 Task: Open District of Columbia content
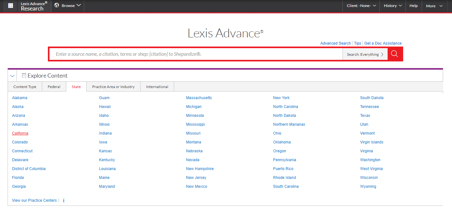coord(29,169)
